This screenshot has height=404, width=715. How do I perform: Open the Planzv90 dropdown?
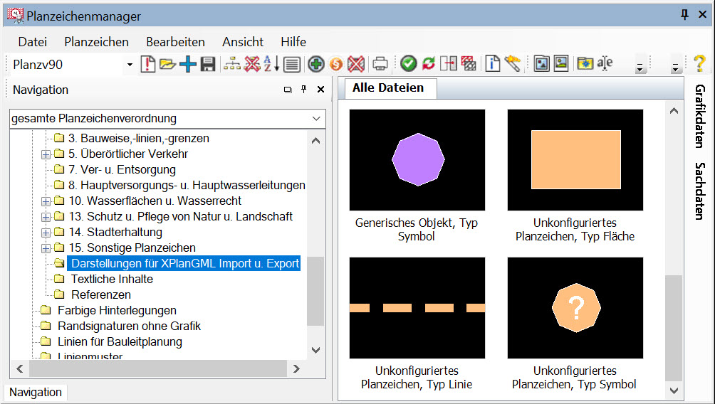coord(130,65)
